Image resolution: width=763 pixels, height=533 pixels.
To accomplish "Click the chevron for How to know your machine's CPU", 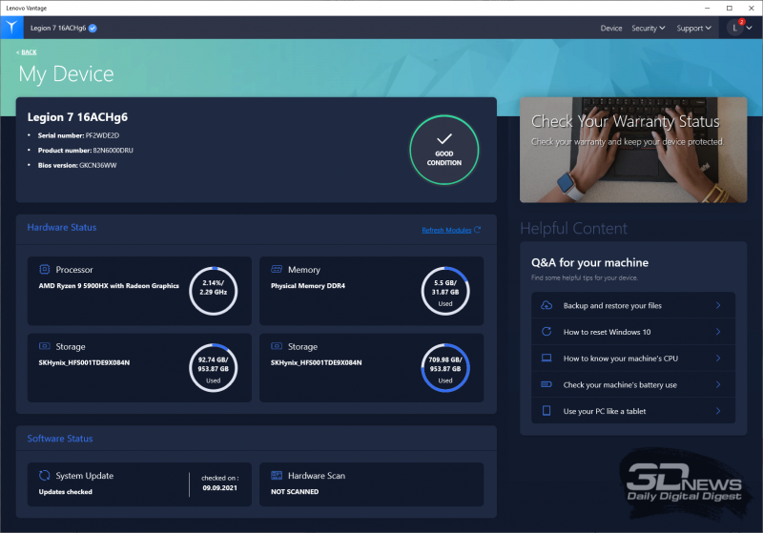I will coord(718,358).
